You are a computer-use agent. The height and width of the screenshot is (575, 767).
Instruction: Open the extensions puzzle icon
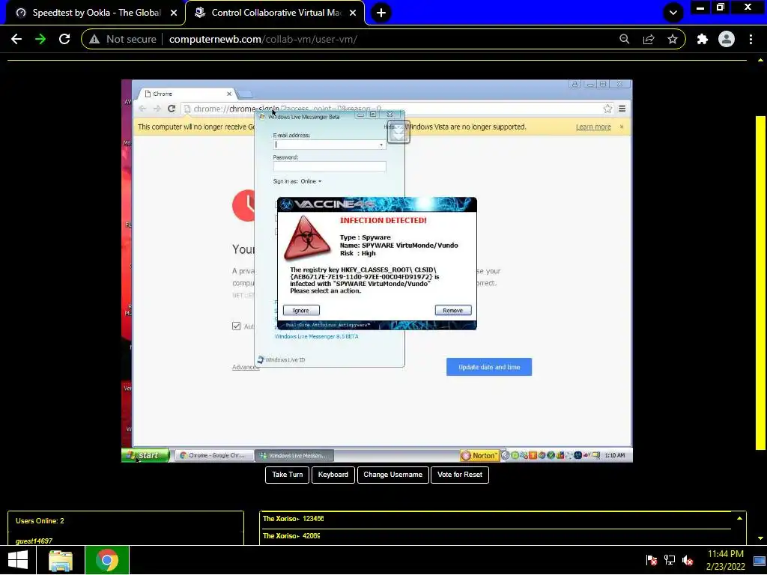click(x=703, y=39)
